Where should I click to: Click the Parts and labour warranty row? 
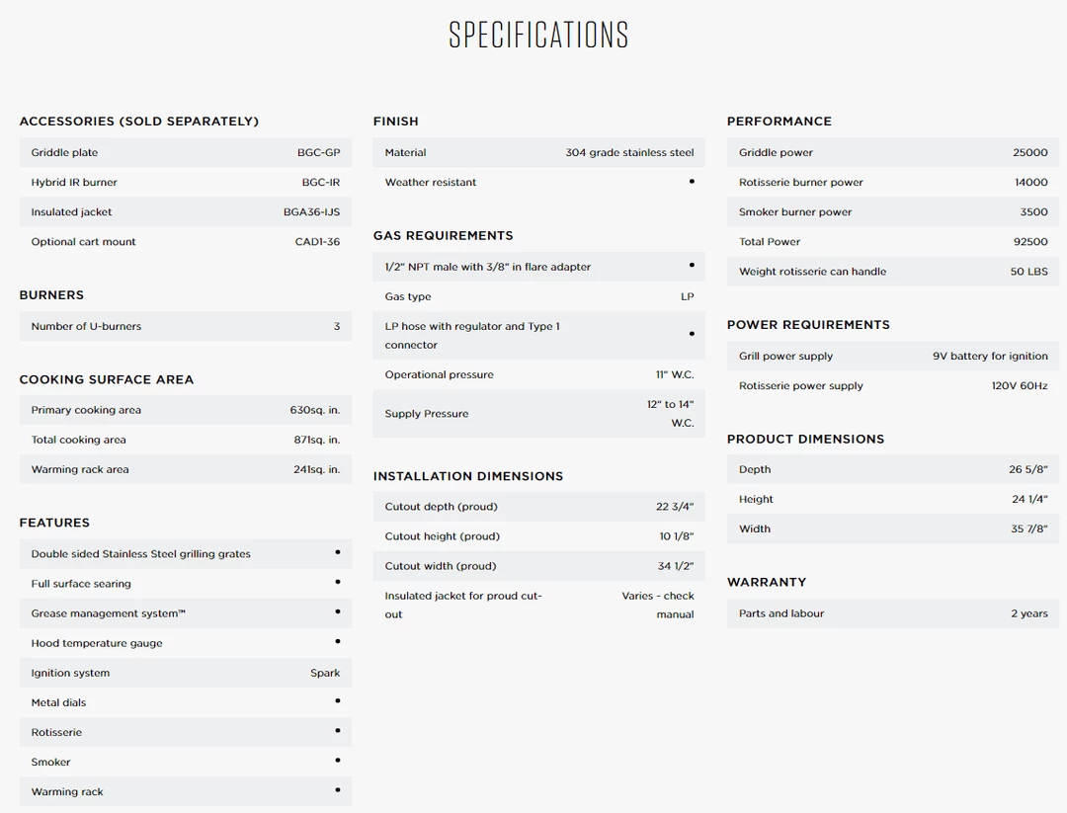(x=892, y=613)
